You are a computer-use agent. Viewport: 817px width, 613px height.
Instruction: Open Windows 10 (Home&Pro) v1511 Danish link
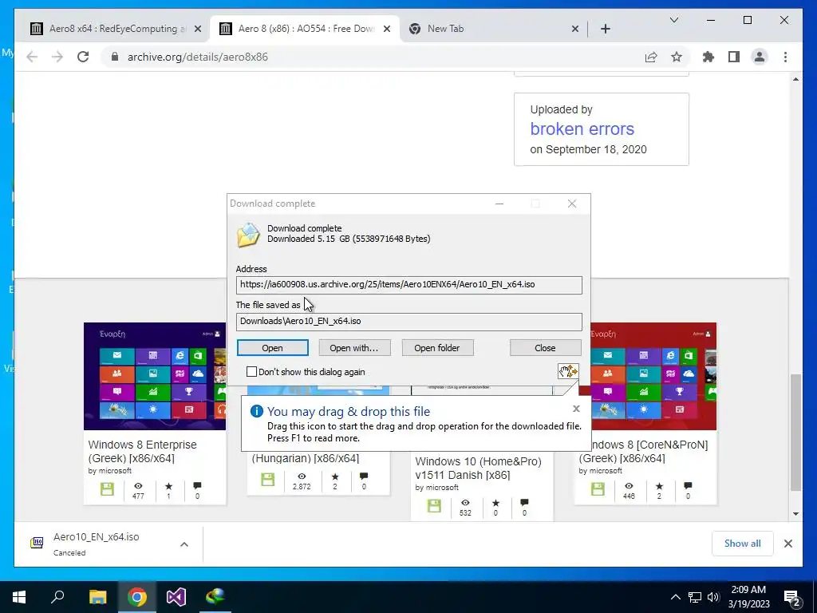479,468
